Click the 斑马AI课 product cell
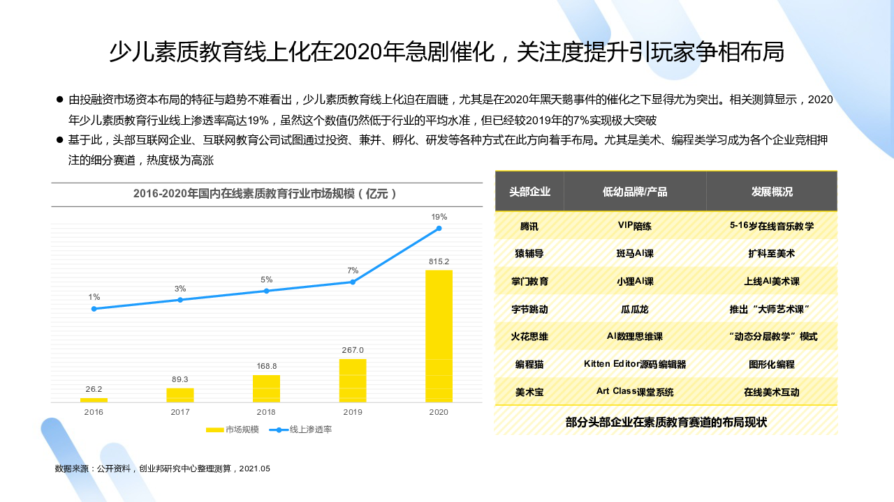 [635, 253]
